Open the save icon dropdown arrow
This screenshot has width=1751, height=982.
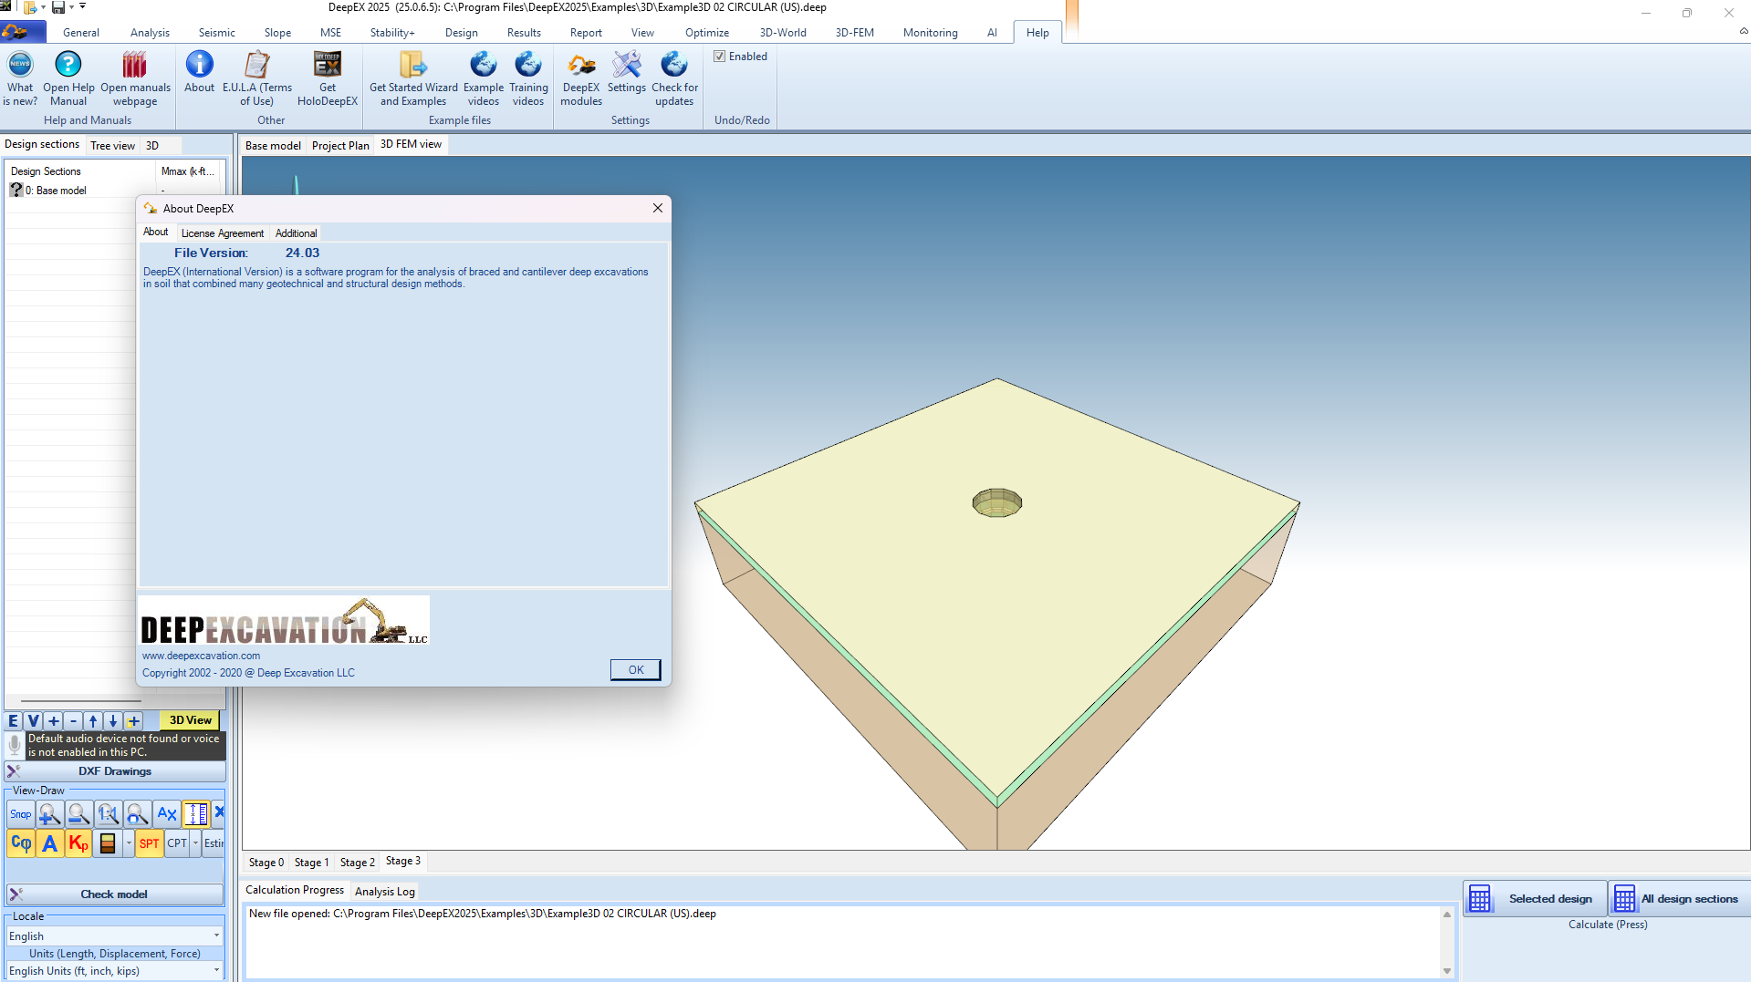point(72,7)
